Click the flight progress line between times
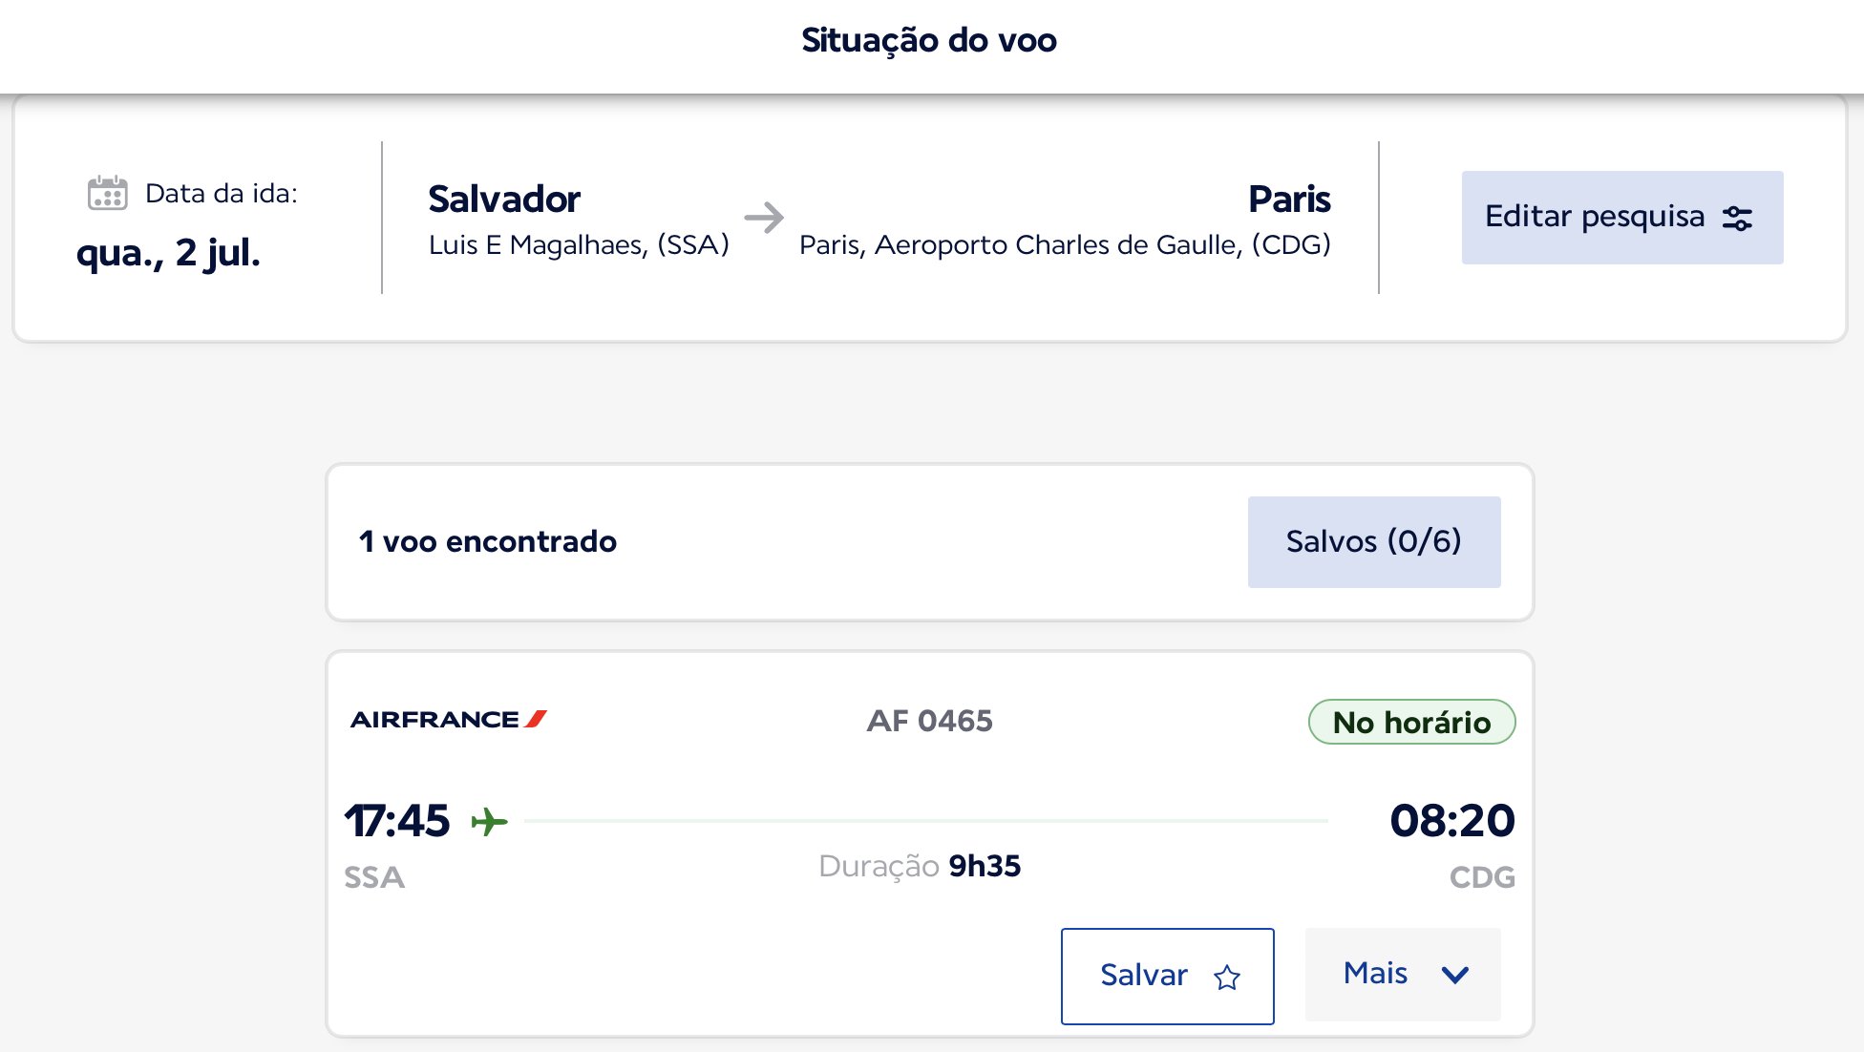Viewport: 1864px width, 1052px height. point(926,820)
